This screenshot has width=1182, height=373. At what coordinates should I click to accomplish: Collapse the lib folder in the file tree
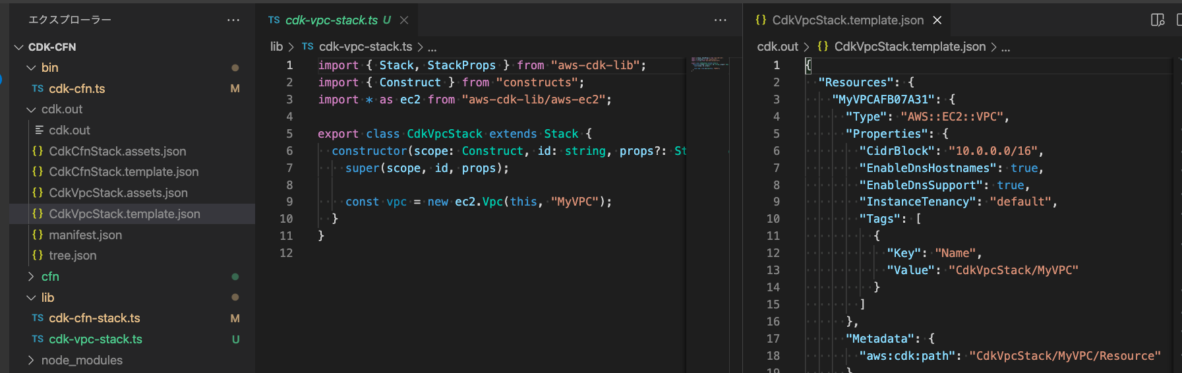pos(31,297)
